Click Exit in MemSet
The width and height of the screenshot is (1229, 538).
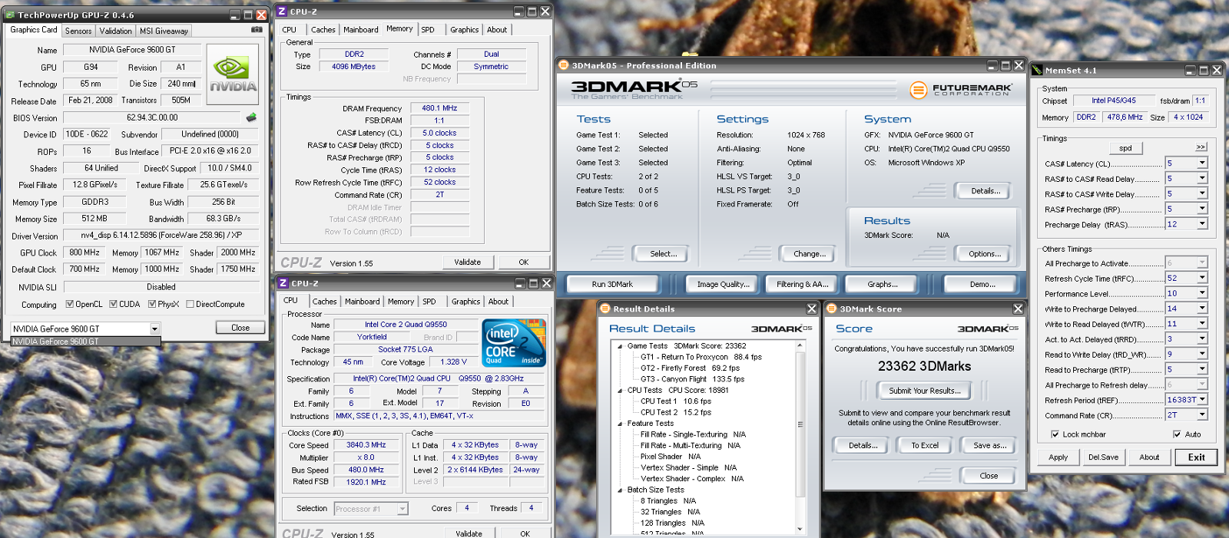click(x=1196, y=457)
